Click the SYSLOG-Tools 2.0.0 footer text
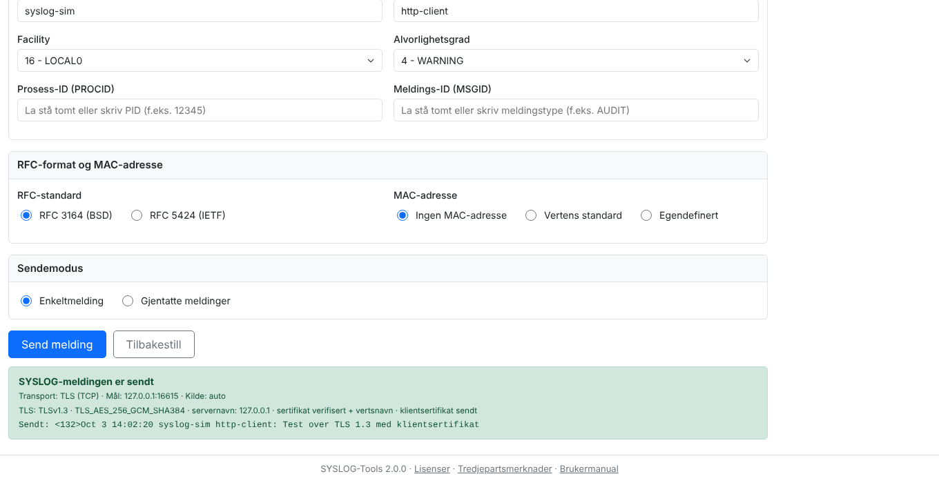Screen dimensions: 939x483 (x=363, y=469)
